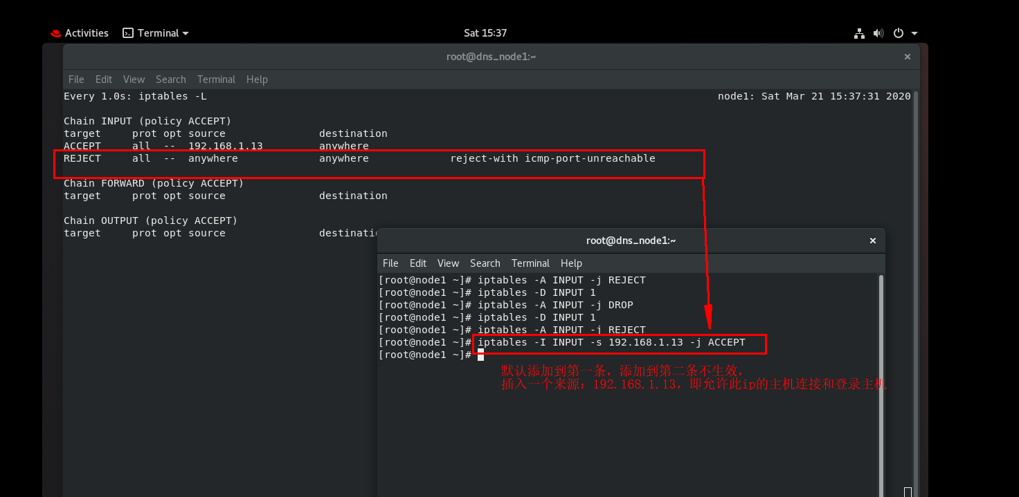Screen dimensions: 1019x497
Task: Open Help menu in front terminal
Action: coord(571,263)
